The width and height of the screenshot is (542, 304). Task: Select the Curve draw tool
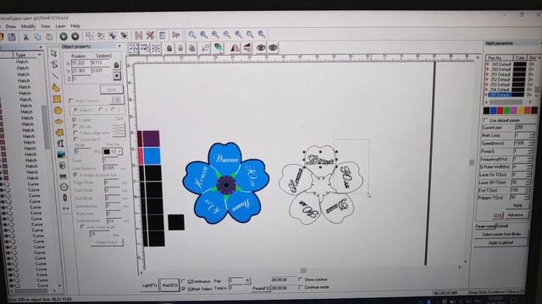tap(57, 88)
